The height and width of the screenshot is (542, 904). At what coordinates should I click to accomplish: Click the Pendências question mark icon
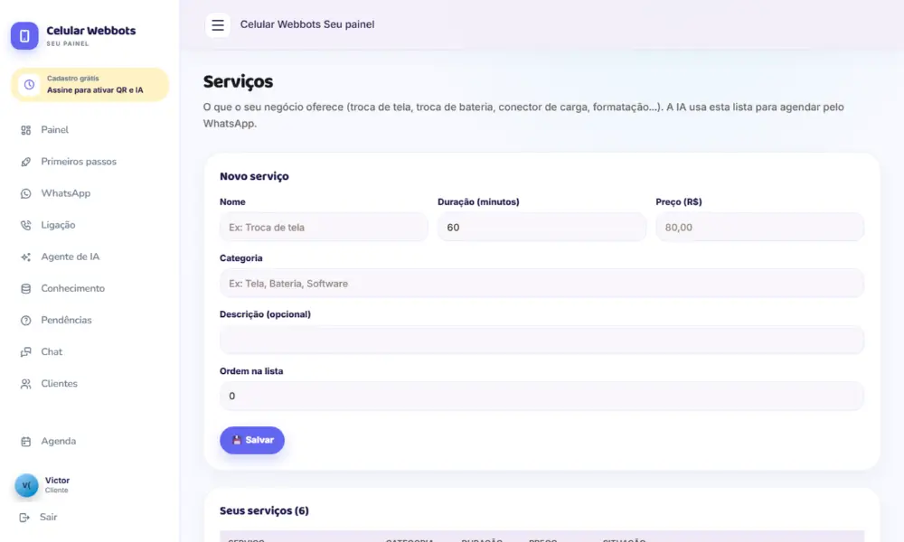point(26,321)
